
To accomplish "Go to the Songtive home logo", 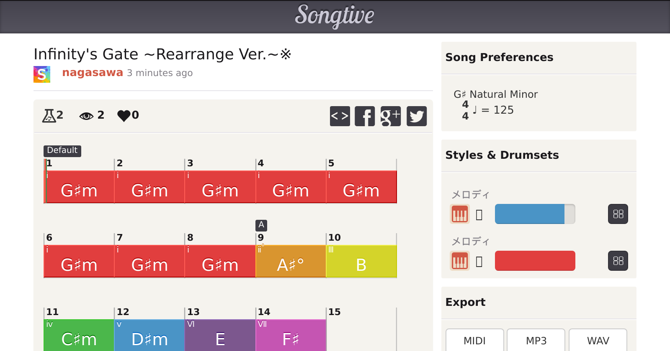I will tap(335, 16).
